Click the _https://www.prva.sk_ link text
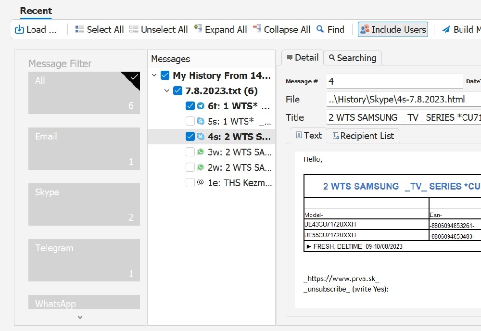This screenshot has width=481, height=331. 341,279
